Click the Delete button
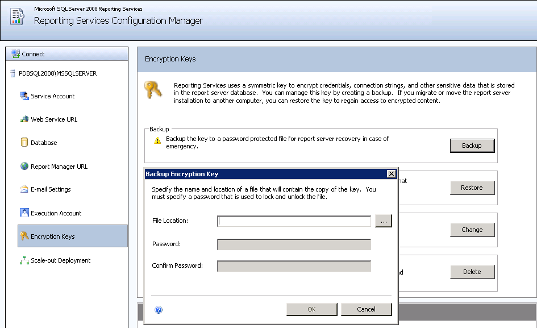This screenshot has width=537, height=328. pos(472,272)
